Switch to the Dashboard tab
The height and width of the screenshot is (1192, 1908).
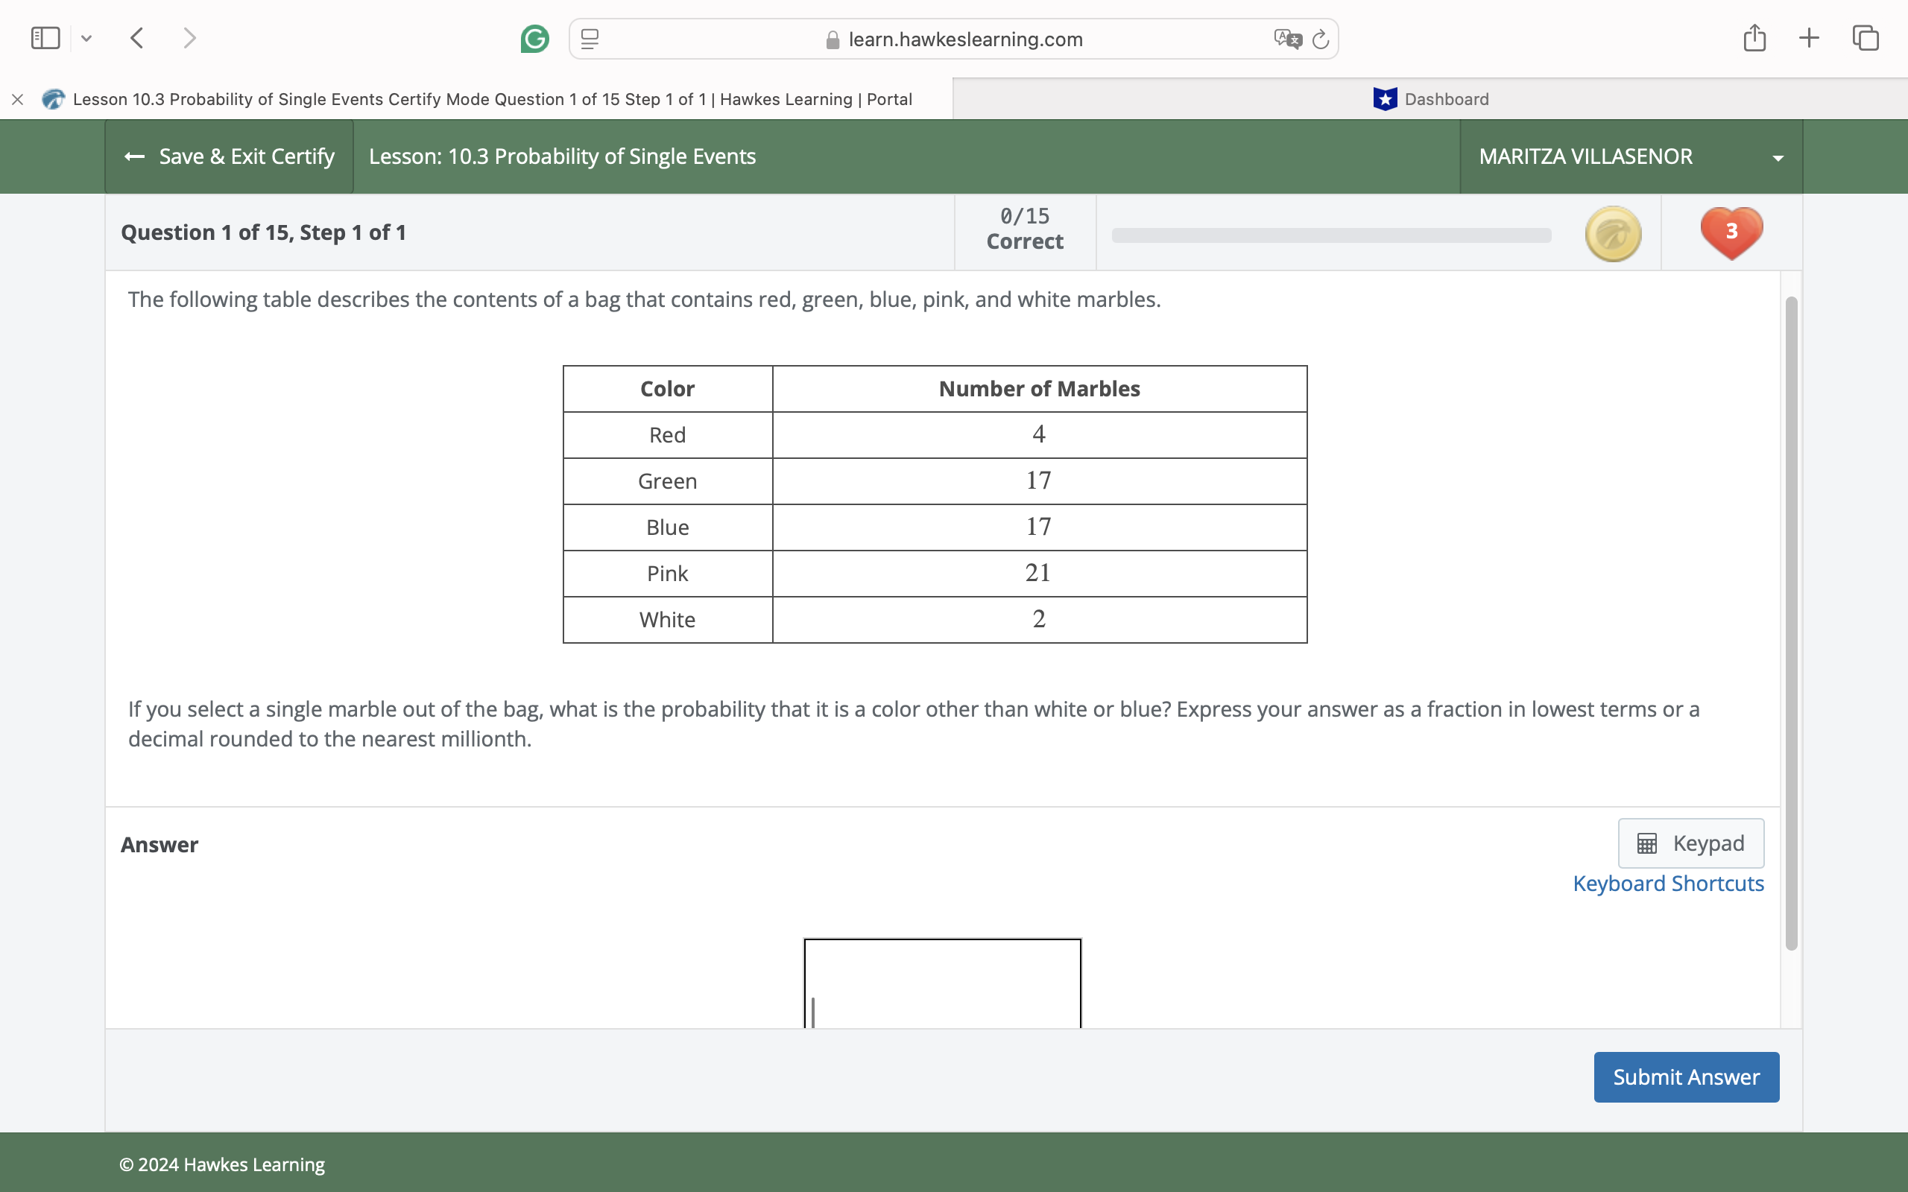pyautogui.click(x=1444, y=98)
